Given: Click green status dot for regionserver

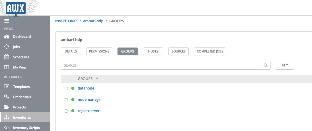Looking at the screenshot, I should click(x=73, y=111).
